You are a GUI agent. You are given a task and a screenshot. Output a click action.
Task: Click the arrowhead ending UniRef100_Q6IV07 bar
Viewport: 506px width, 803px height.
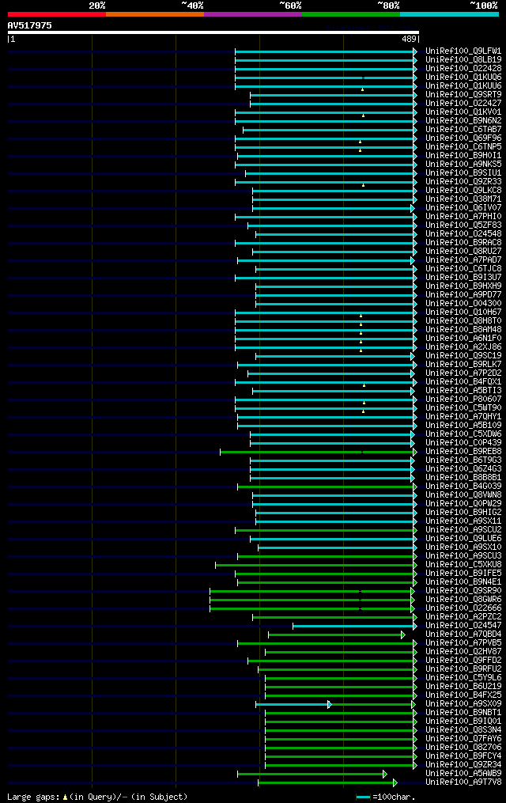click(x=413, y=208)
